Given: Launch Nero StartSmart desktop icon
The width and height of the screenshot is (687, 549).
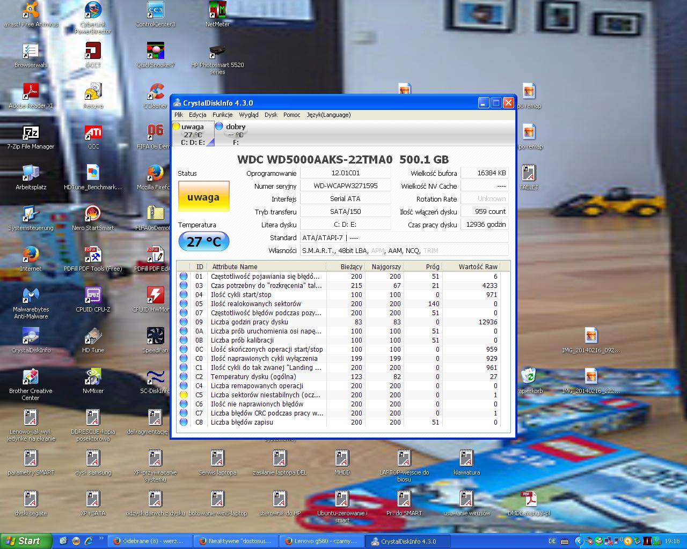Looking at the screenshot, I should (x=93, y=218).
